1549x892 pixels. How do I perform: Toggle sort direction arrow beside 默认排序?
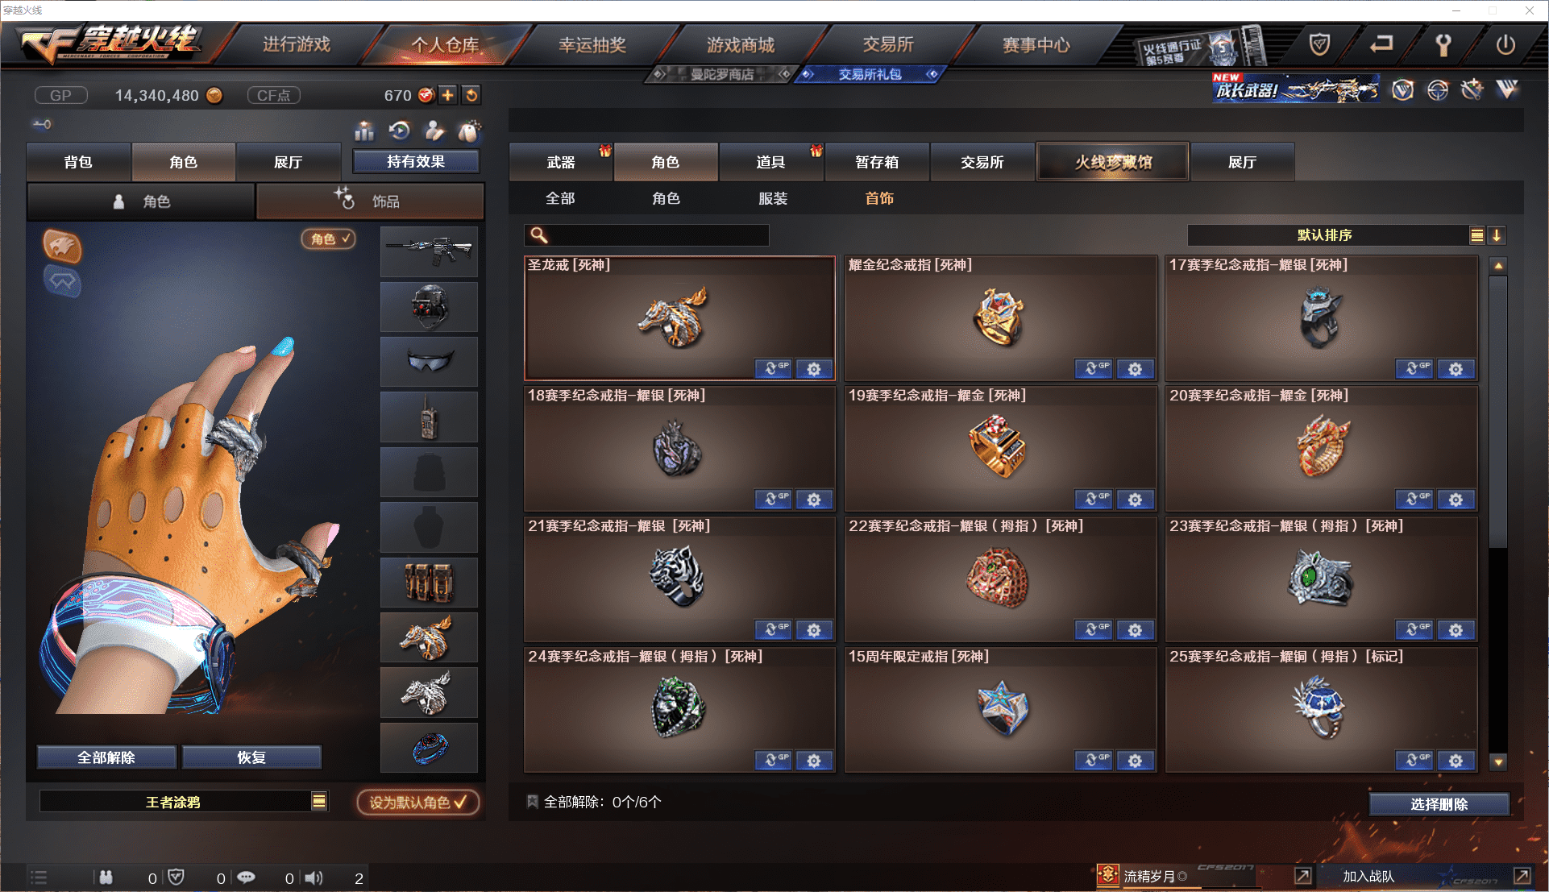pos(1497,235)
